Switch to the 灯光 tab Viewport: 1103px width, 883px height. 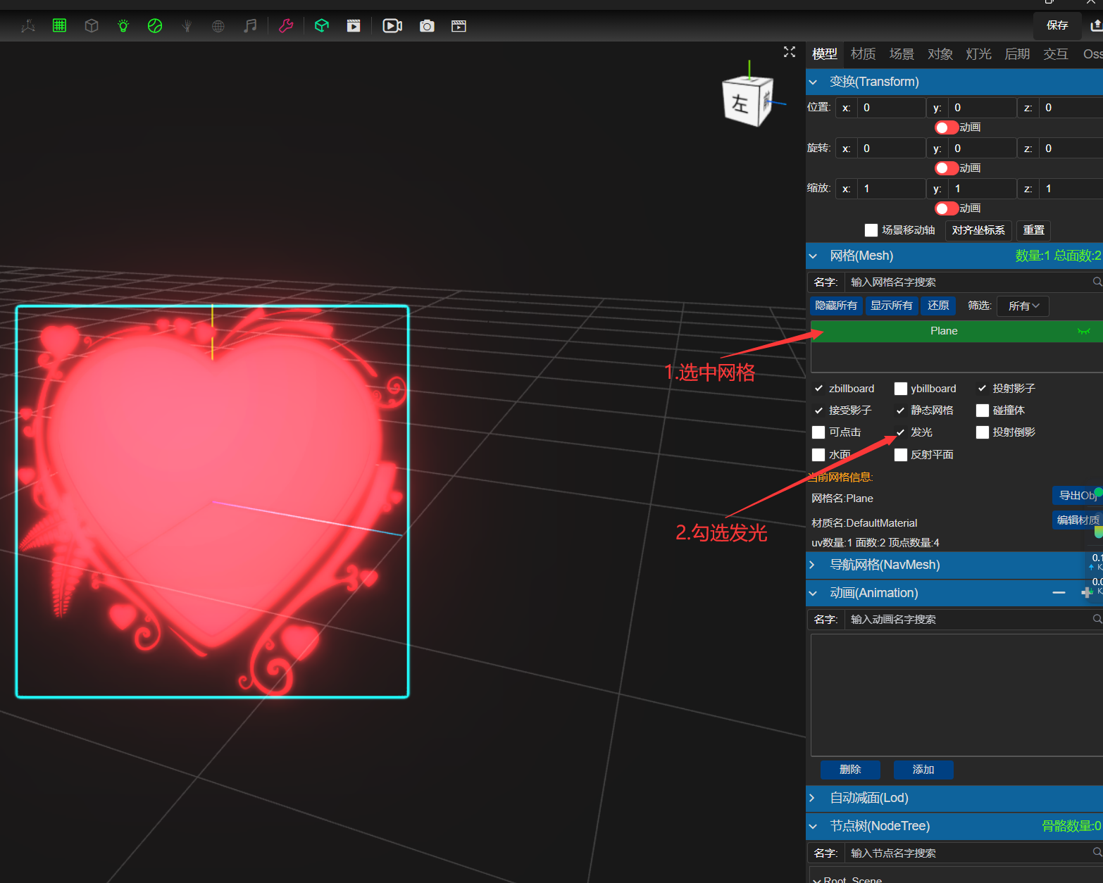pos(978,54)
